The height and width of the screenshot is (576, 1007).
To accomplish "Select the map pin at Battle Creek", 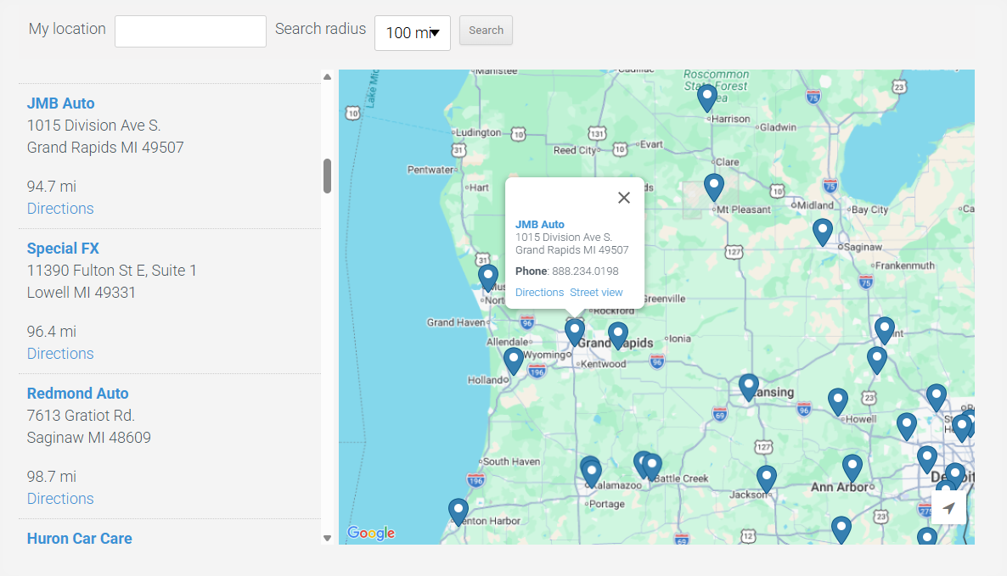I will [652, 467].
